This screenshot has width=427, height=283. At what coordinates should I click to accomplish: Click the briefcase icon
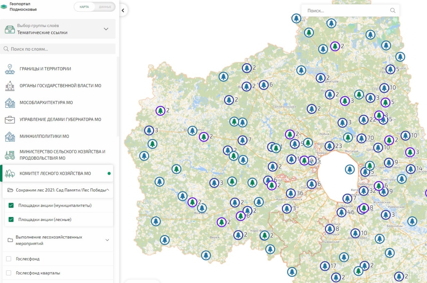[x=10, y=119]
